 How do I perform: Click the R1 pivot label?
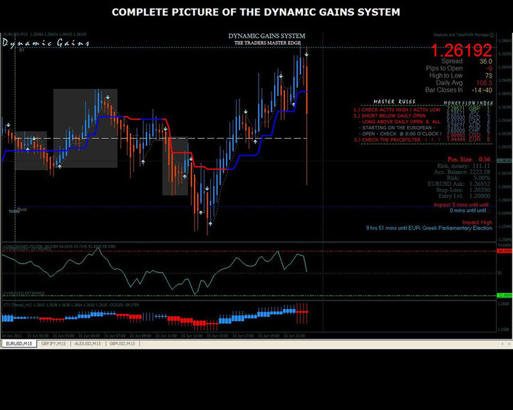pos(21,51)
